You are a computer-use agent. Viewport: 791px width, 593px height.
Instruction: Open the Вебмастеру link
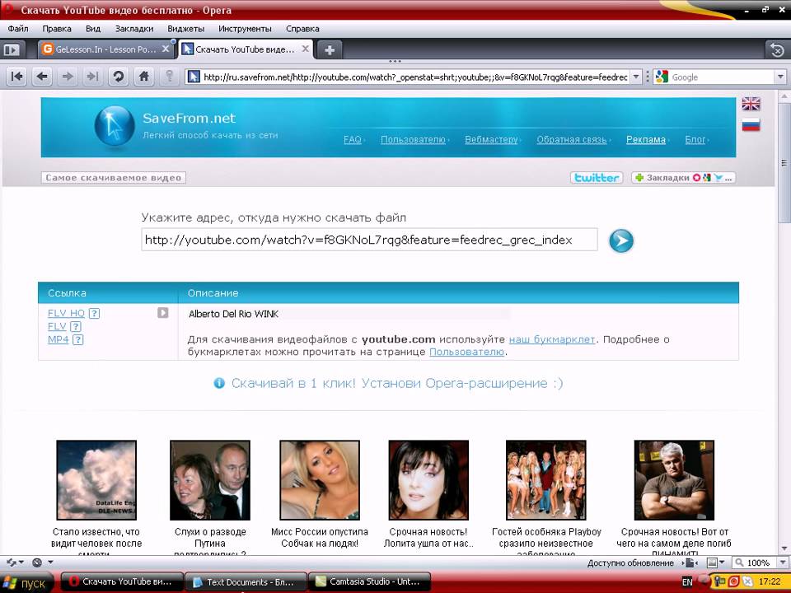pyautogui.click(x=491, y=140)
